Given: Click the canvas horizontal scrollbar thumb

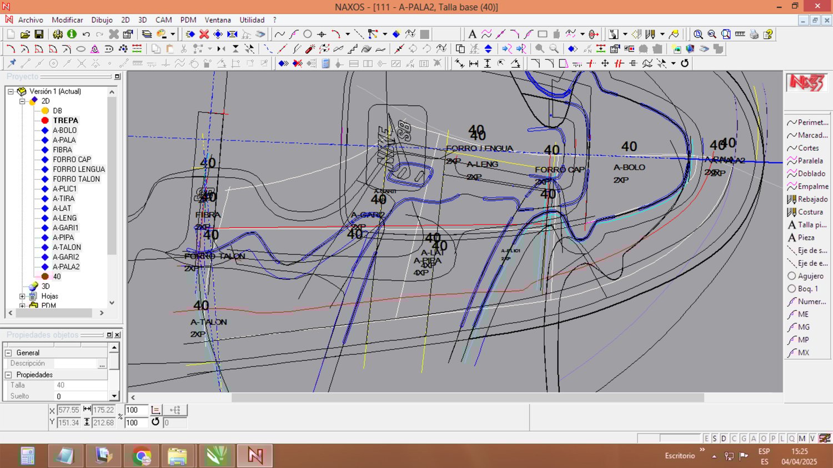Looking at the screenshot, I should coord(468,397).
